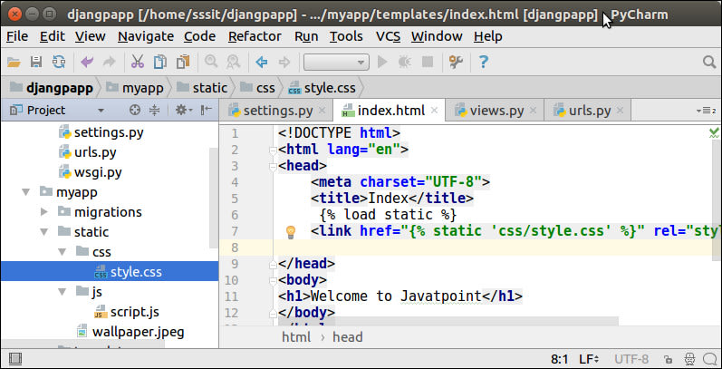Image resolution: width=722 pixels, height=369 pixels.
Task: Click the Help question mark icon
Action: coord(483,63)
